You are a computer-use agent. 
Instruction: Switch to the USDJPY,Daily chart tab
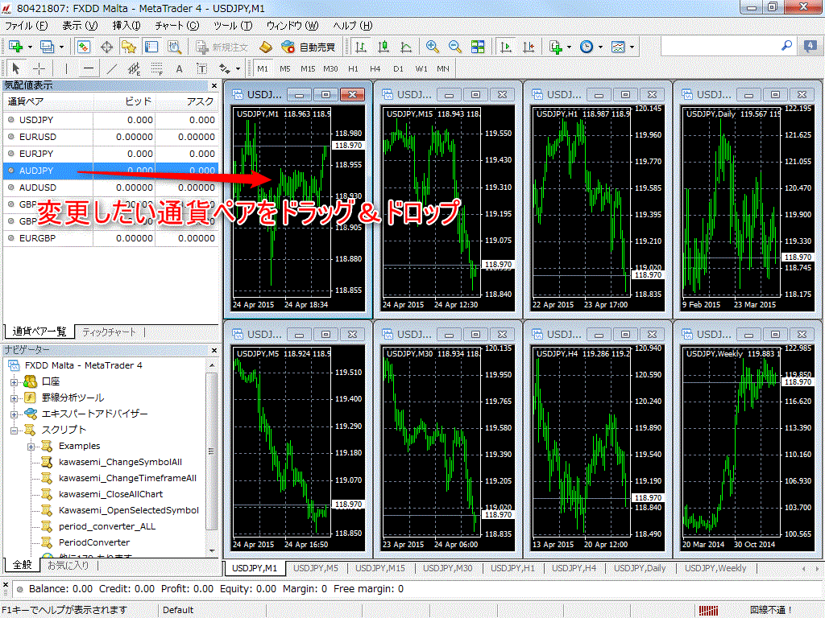639,568
